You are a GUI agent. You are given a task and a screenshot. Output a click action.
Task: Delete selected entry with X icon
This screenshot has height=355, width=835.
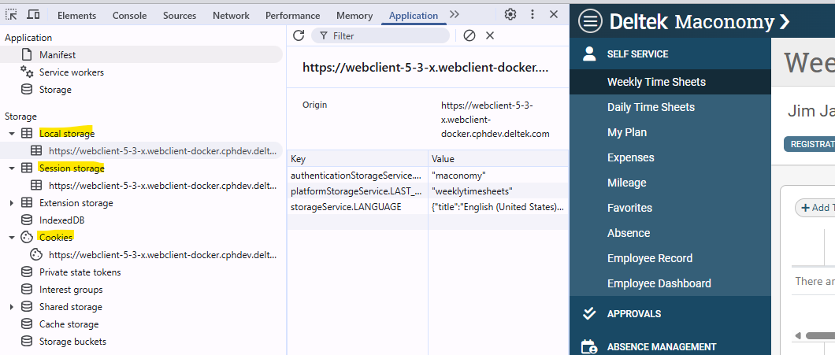click(490, 35)
